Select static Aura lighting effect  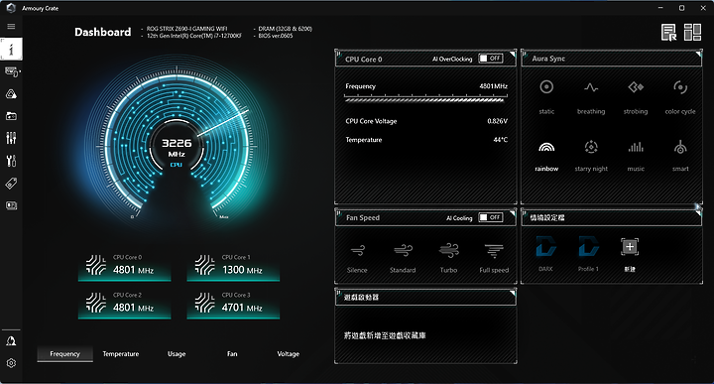click(546, 97)
